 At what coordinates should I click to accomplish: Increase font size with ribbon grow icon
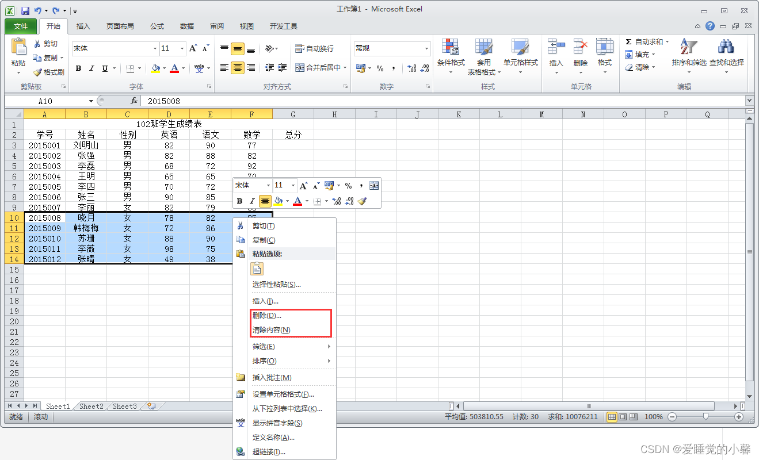(193, 48)
